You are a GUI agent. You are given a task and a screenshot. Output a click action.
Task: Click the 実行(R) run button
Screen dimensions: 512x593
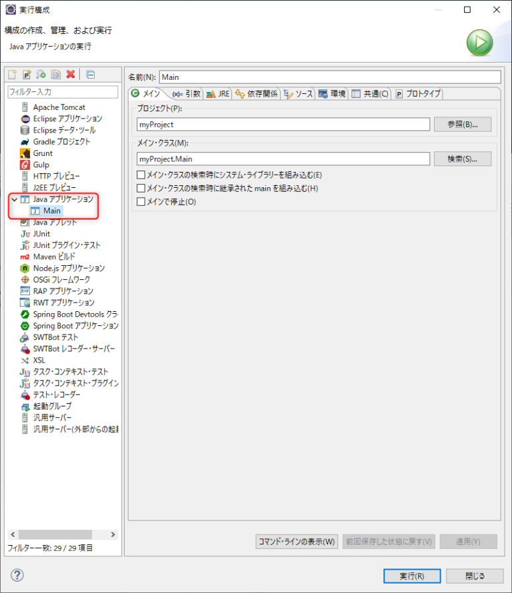pos(411,576)
